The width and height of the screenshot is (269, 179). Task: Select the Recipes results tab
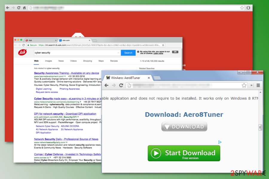[x=114, y=61]
